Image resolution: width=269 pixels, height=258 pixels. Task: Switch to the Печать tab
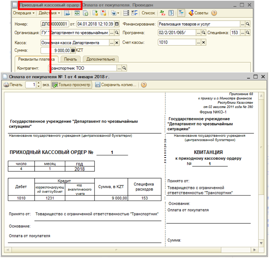tap(70, 59)
